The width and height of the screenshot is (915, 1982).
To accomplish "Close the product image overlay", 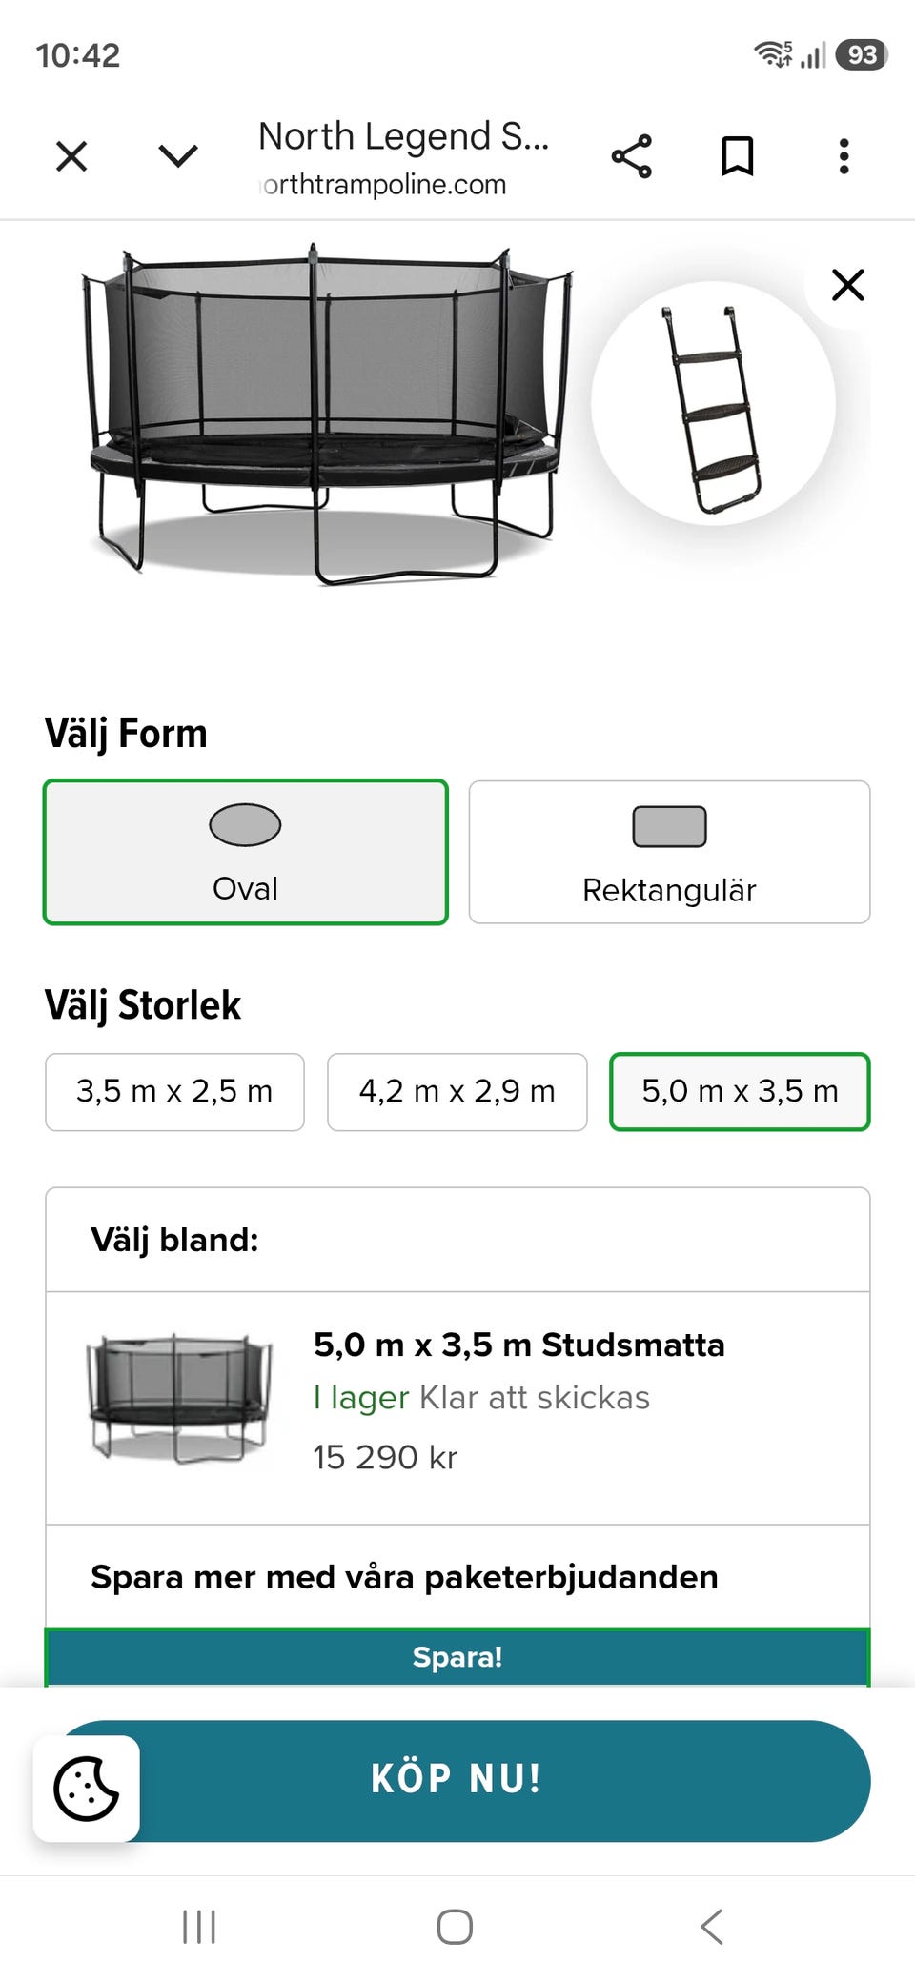I will click(x=847, y=285).
